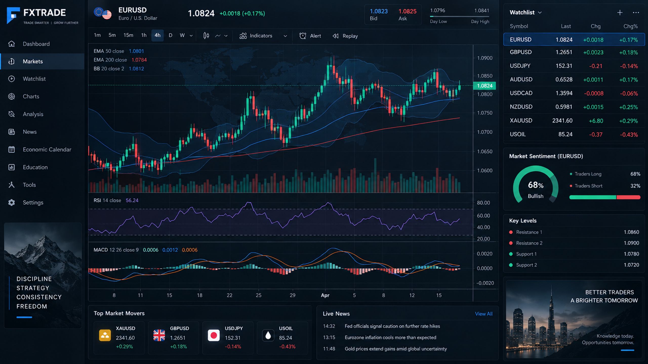Click the Replay rewind icon
The width and height of the screenshot is (648, 364).
tap(336, 36)
